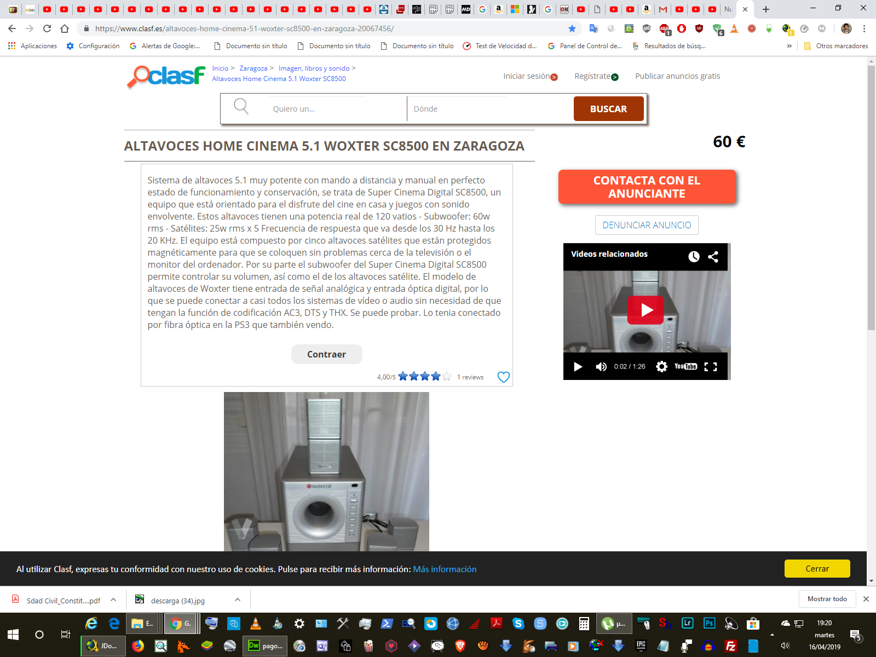Collapse description with Contraer button
This screenshot has height=657, width=876.
tap(326, 354)
